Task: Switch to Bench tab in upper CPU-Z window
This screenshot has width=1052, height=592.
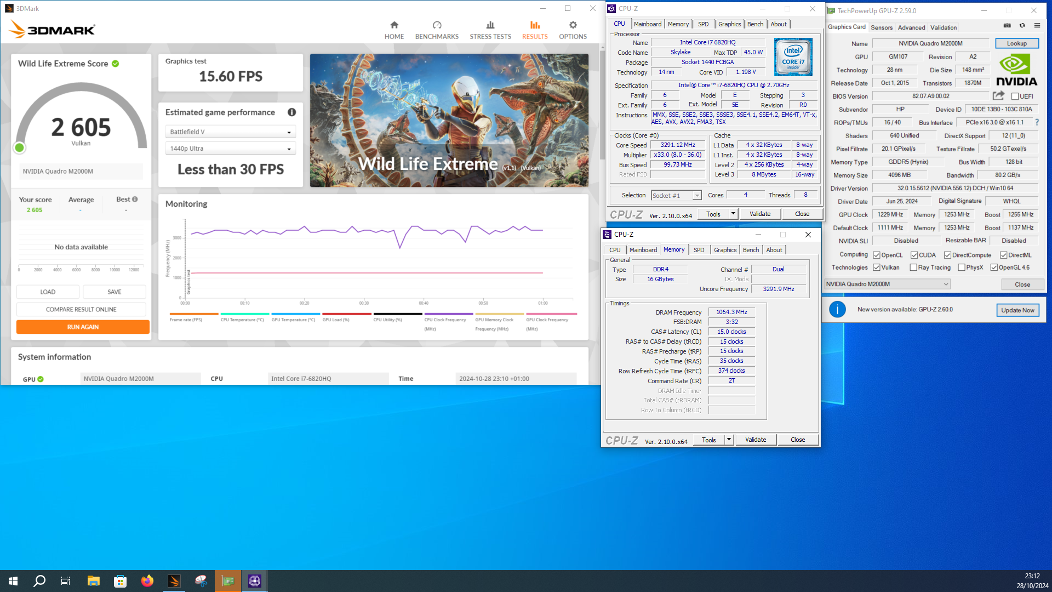Action: pos(755,24)
